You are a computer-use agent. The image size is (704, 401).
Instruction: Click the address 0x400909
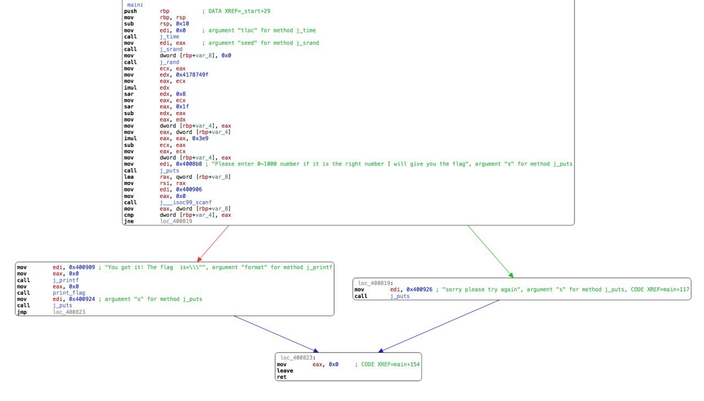[x=82, y=267]
